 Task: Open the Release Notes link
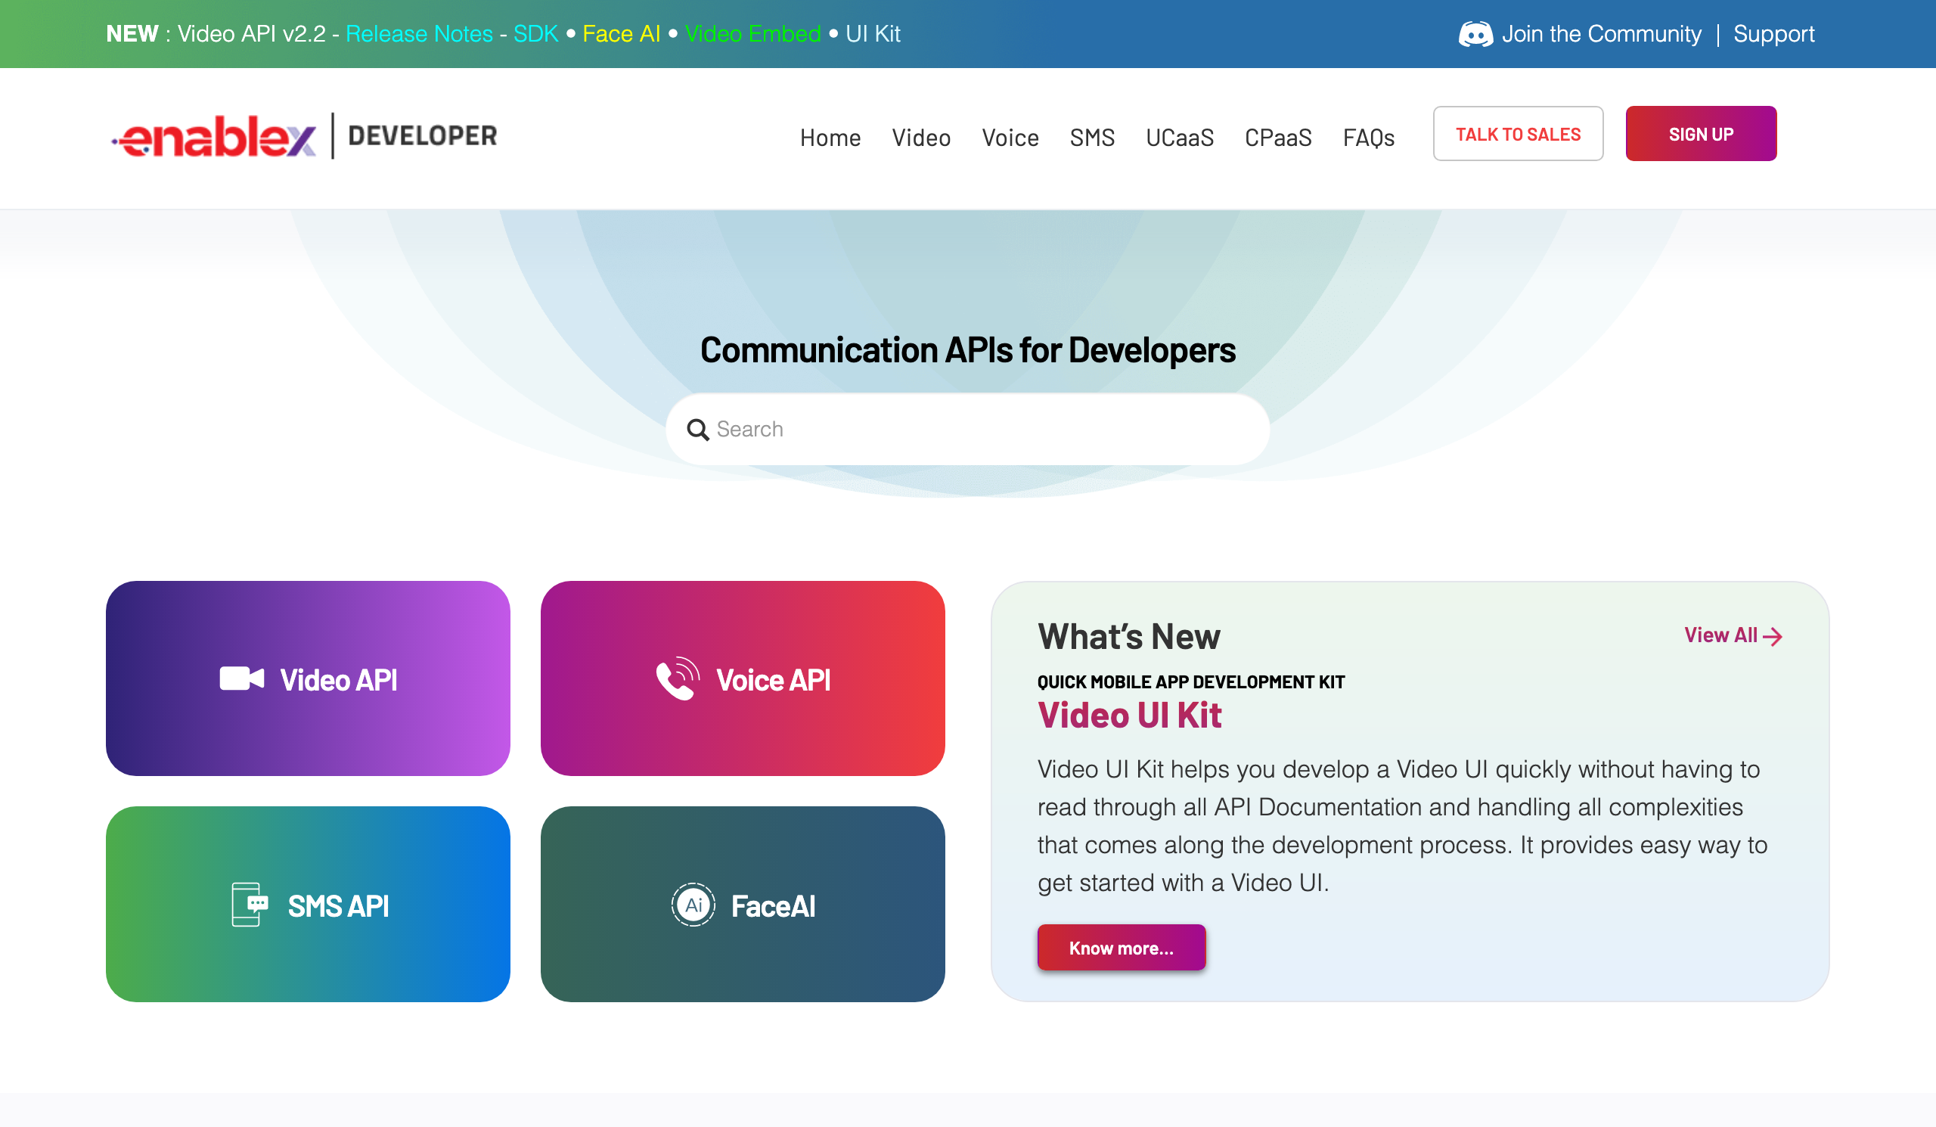[x=419, y=34]
